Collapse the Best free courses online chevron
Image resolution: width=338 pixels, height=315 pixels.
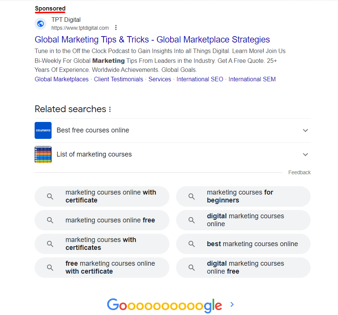point(305,130)
